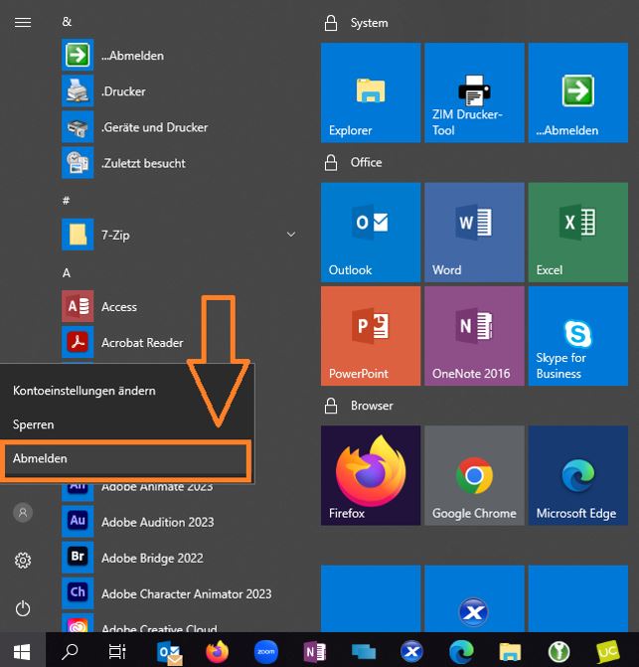Start PowerPoint from its tile
The image size is (639, 667).
[x=371, y=336]
